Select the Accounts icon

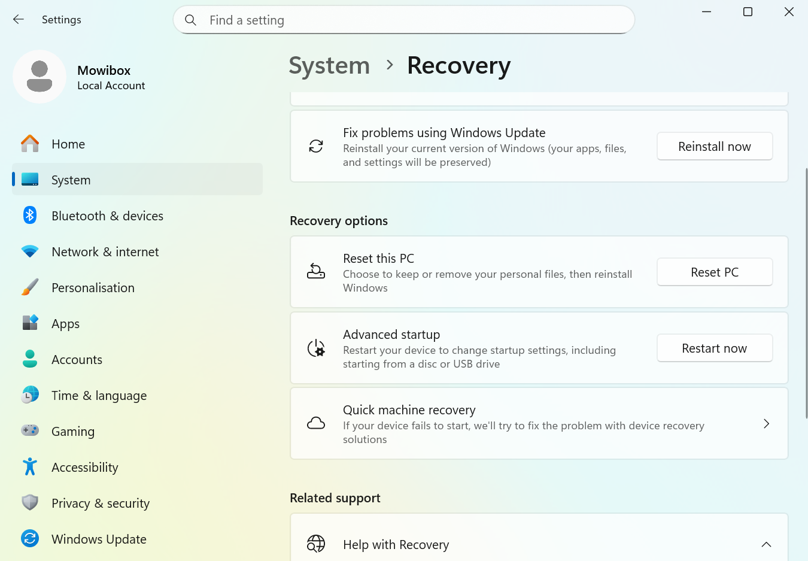coord(29,359)
